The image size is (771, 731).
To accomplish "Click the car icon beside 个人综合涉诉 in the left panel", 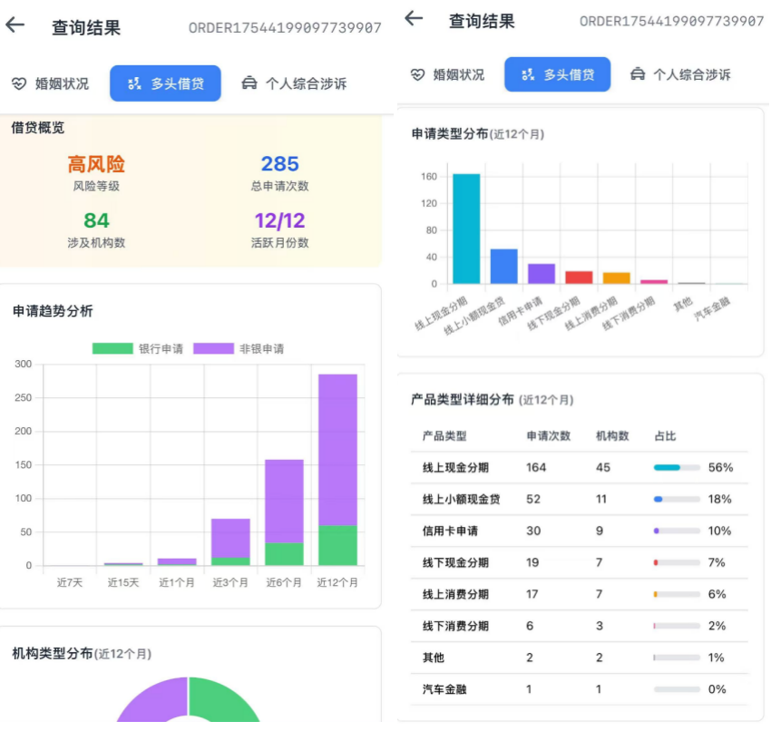I will (x=249, y=83).
